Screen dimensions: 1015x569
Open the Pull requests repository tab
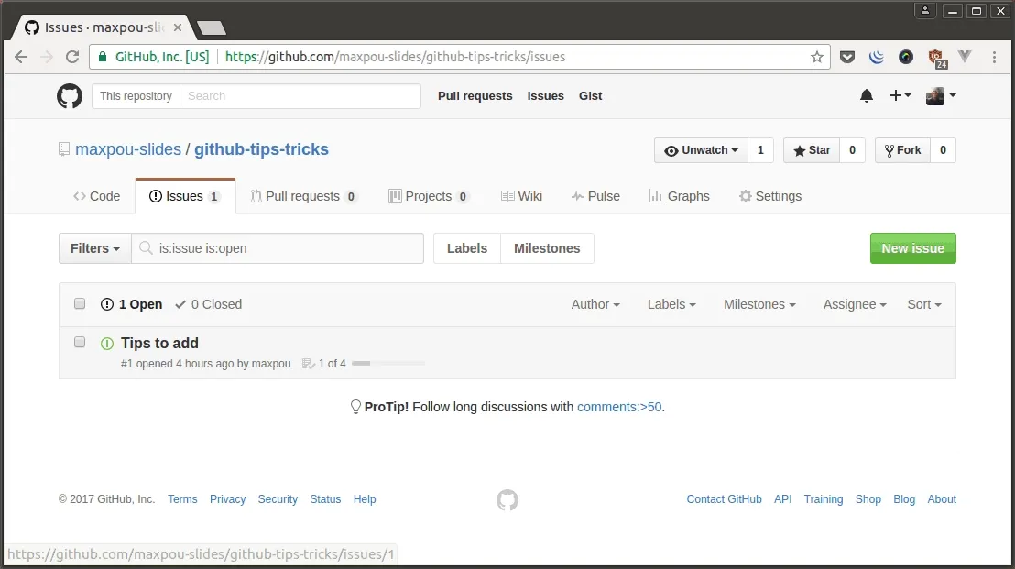coord(303,196)
